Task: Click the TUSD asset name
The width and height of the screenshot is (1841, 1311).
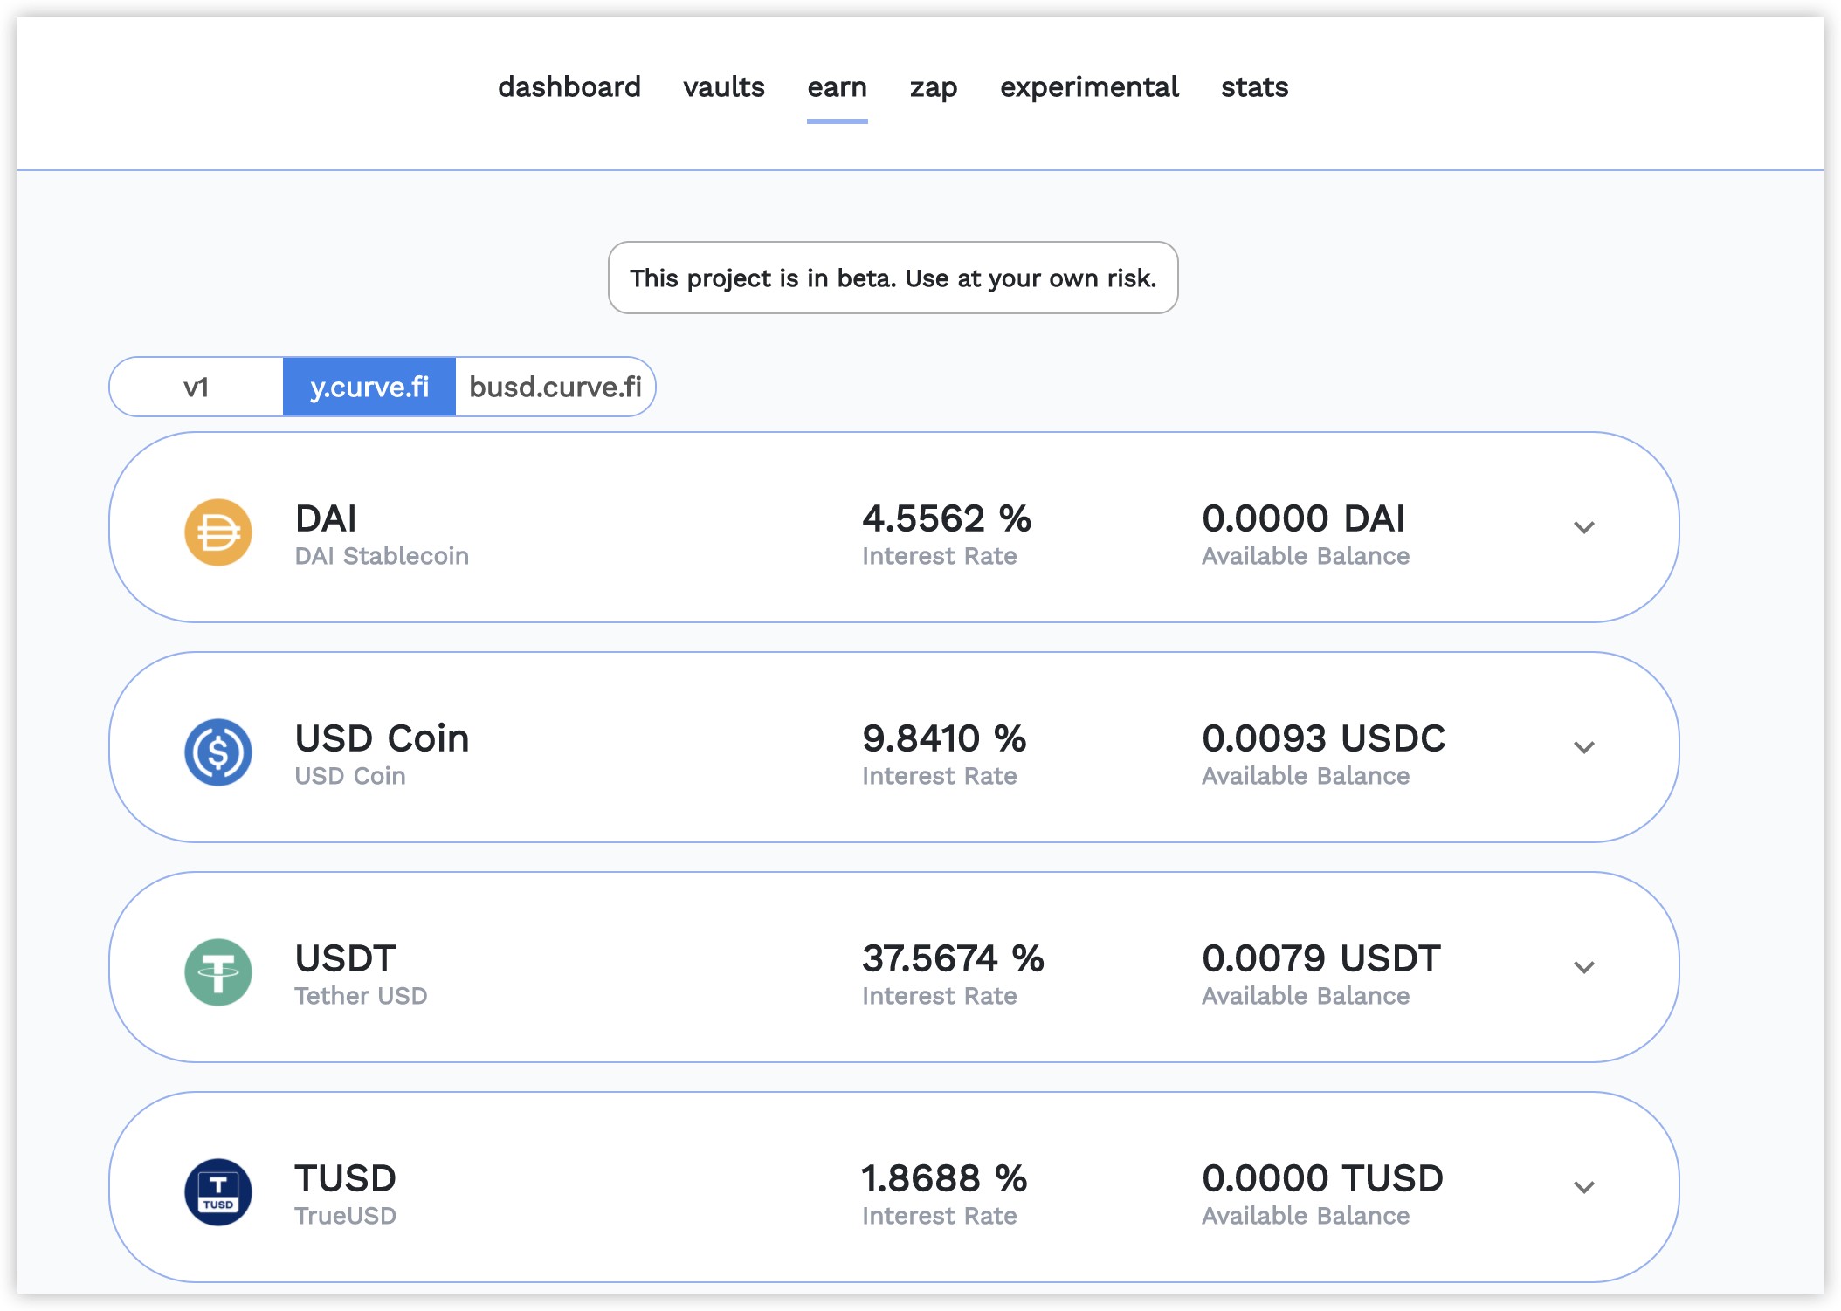Action: click(345, 1178)
